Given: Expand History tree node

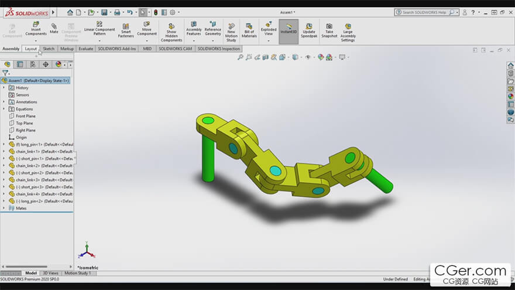Looking at the screenshot, I should click(x=4, y=88).
